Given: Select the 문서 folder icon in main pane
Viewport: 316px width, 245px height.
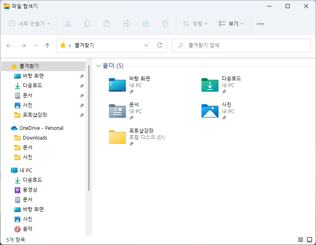Looking at the screenshot, I should coord(117,111).
